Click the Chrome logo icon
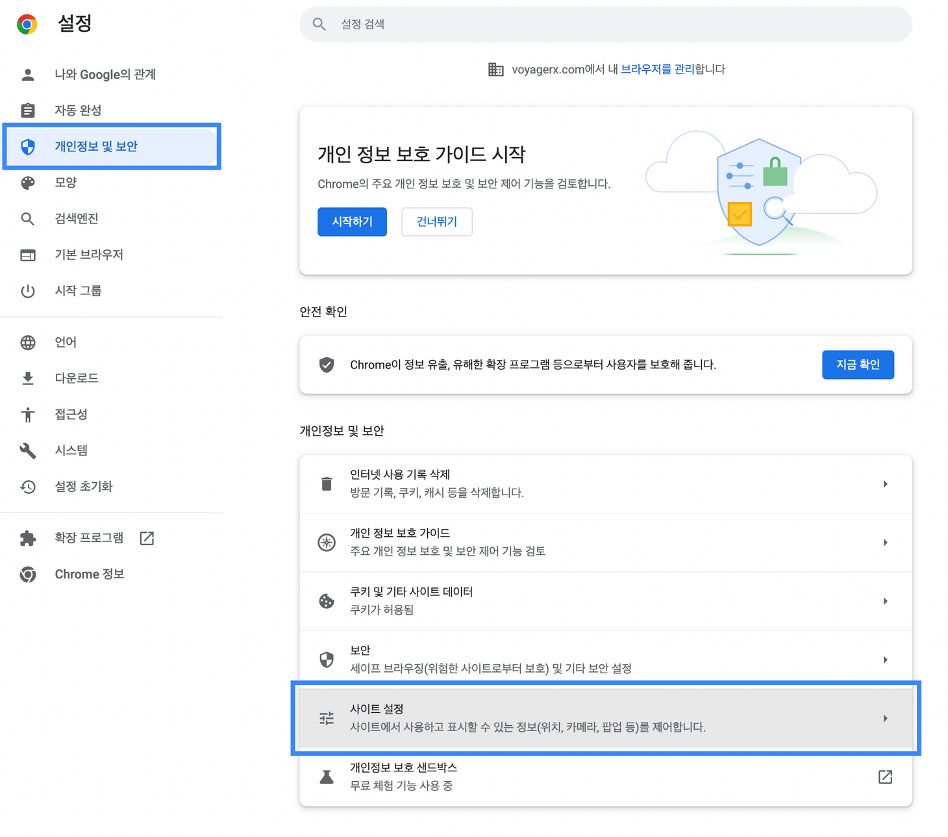This screenshot has height=837, width=948. click(27, 23)
